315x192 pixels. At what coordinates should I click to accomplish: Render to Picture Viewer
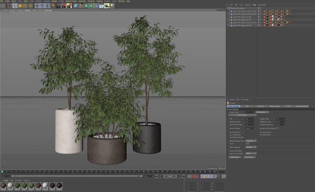(64, 6)
